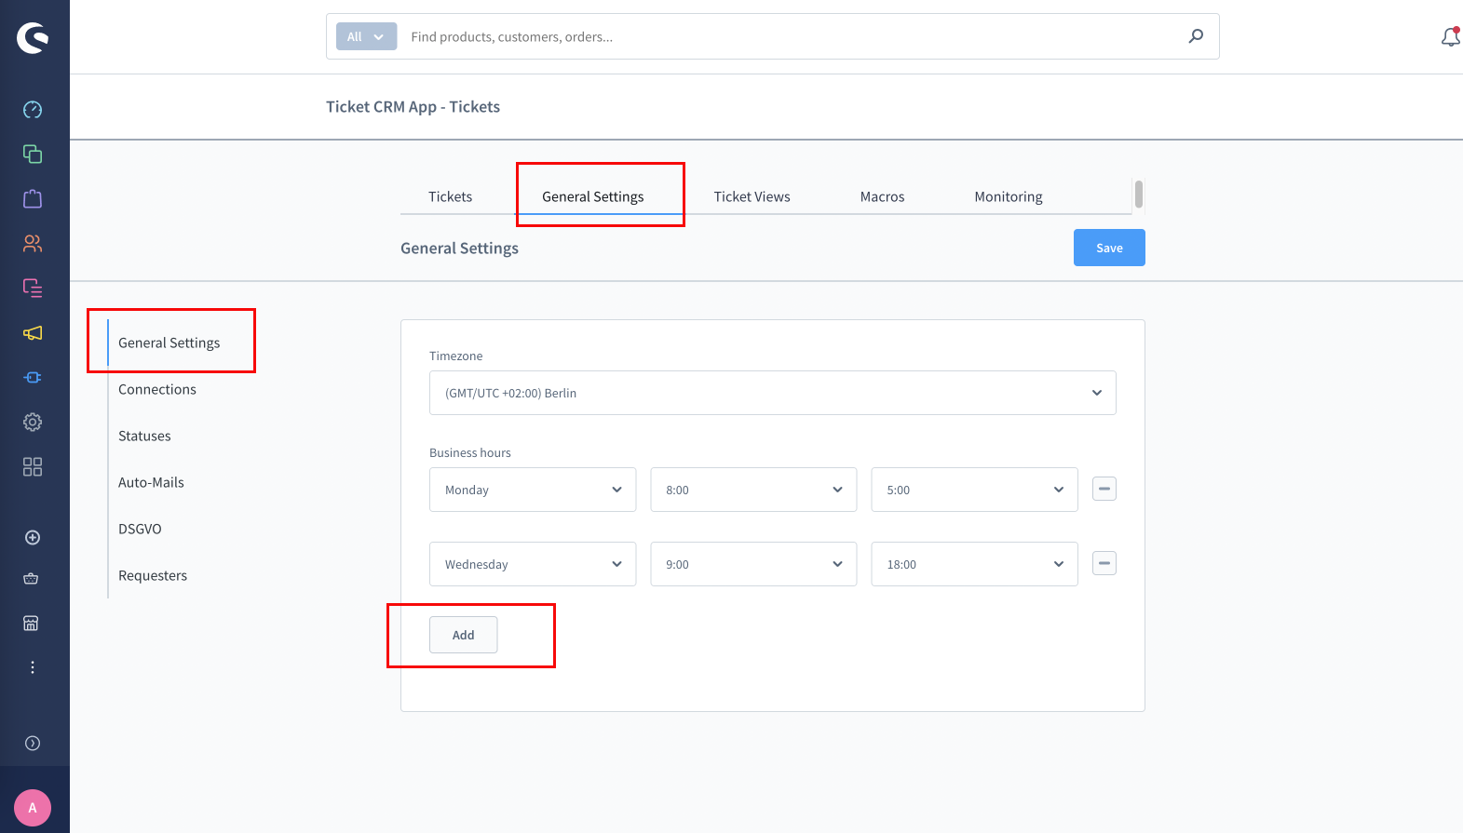Viewport: 1463px width, 833px height.
Task: Select Requesters in side menu
Action: (153, 575)
